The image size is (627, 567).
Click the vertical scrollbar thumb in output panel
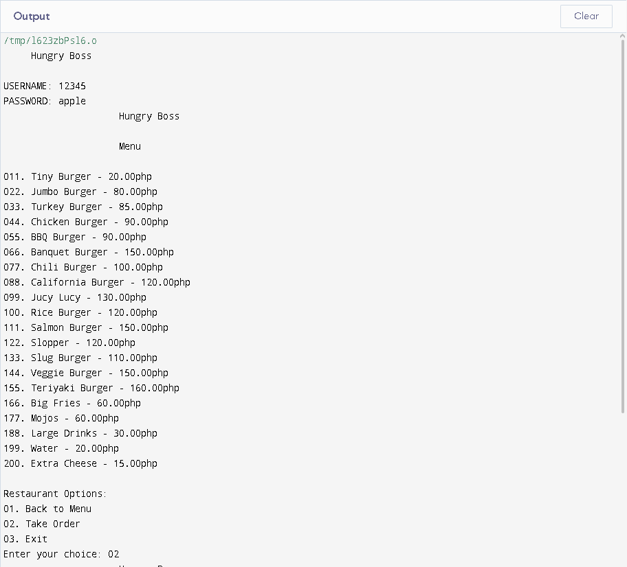click(623, 226)
